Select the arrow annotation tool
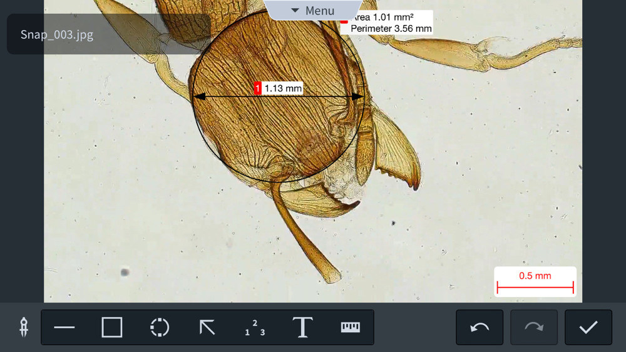626x352 pixels. [x=207, y=327]
